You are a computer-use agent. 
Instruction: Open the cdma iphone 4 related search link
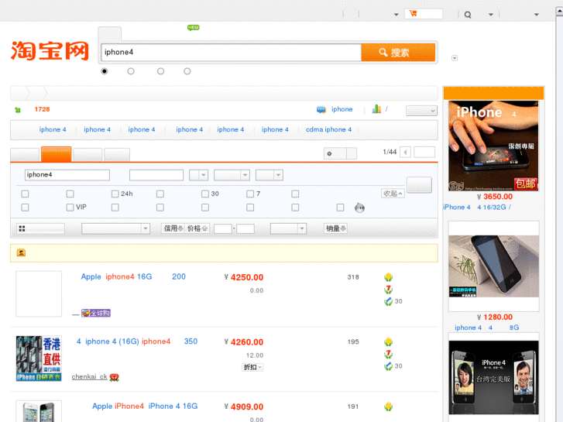(328, 129)
